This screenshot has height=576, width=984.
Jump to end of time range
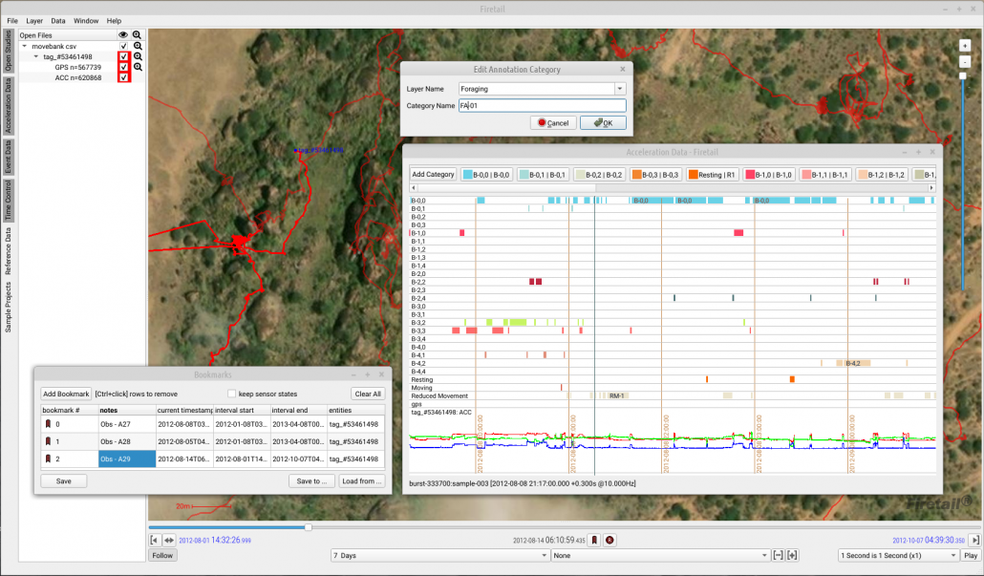(x=974, y=541)
